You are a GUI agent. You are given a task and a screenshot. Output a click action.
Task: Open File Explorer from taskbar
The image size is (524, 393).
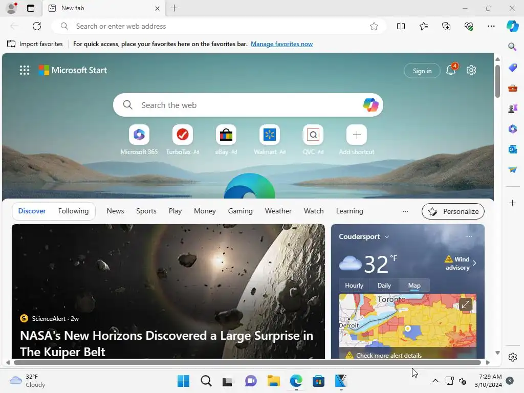pyautogui.click(x=273, y=381)
